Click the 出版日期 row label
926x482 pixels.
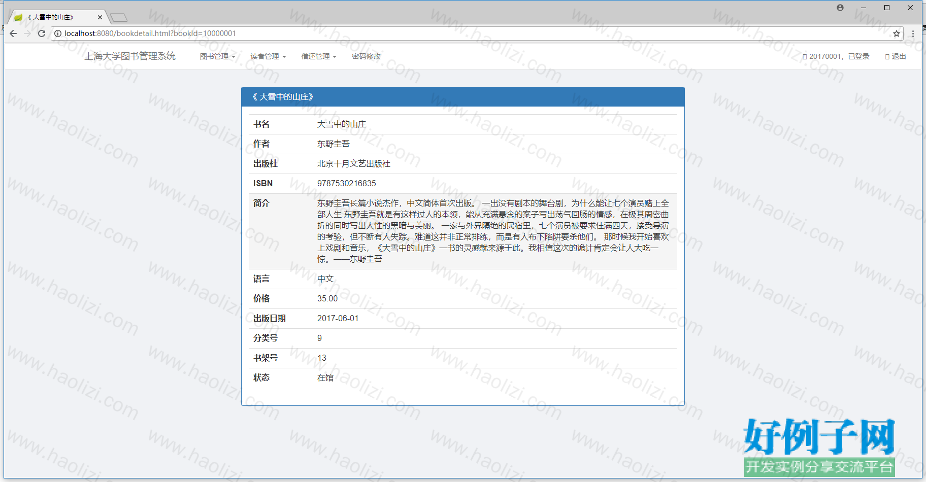click(x=270, y=319)
